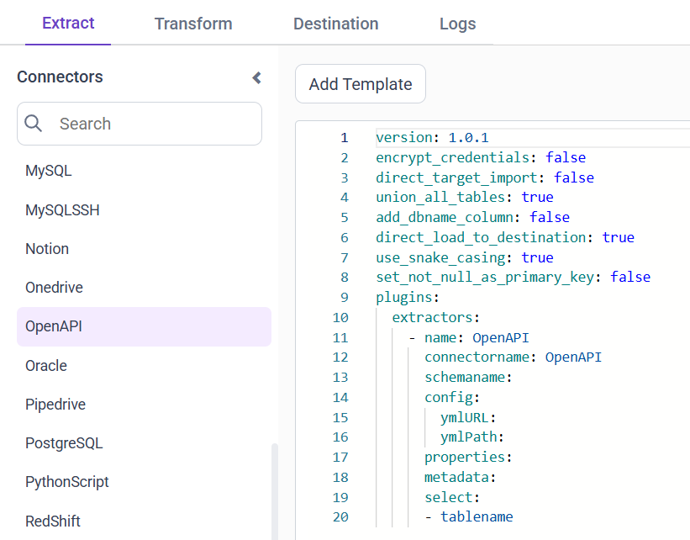Place cursor on extractors: line

tap(435, 318)
